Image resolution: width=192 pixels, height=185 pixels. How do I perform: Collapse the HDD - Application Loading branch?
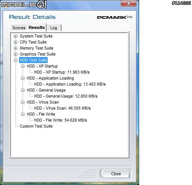pos(22,78)
